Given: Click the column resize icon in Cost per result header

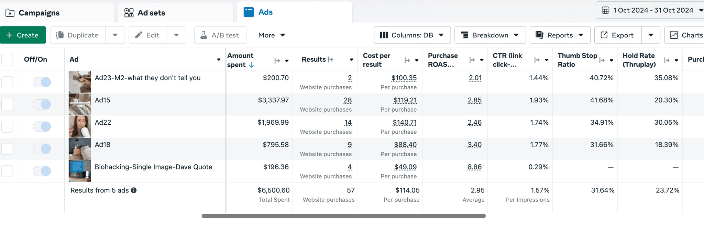Looking at the screenshot, I should pyautogui.click(x=407, y=60).
